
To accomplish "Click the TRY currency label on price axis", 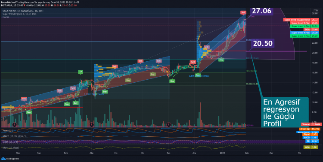I will click(316, 11).
